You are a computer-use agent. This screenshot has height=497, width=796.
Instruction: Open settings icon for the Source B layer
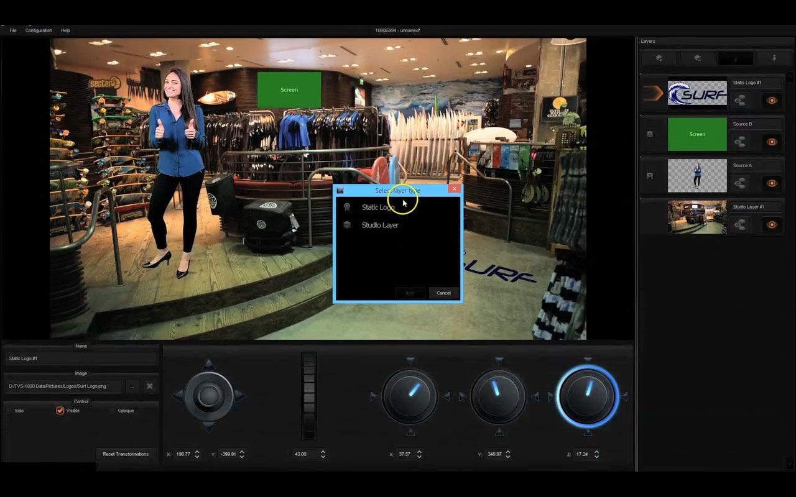(740, 142)
